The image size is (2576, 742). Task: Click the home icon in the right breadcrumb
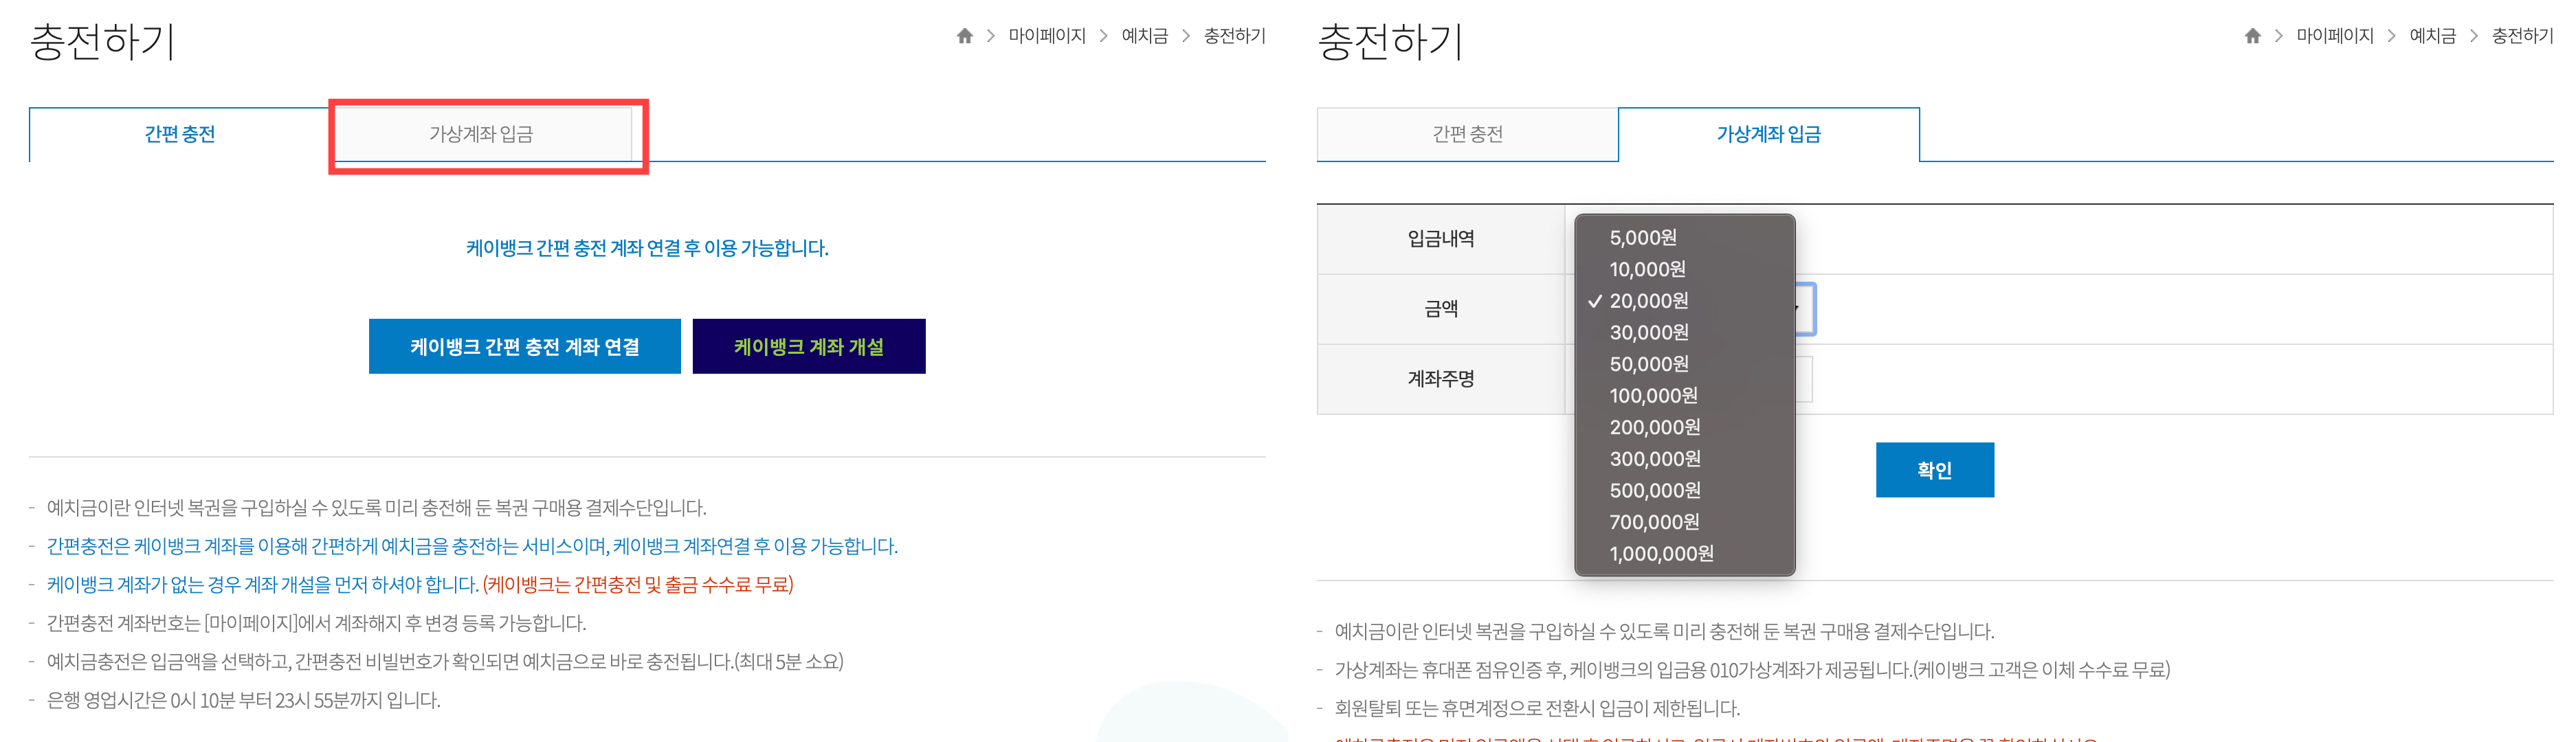[2252, 36]
